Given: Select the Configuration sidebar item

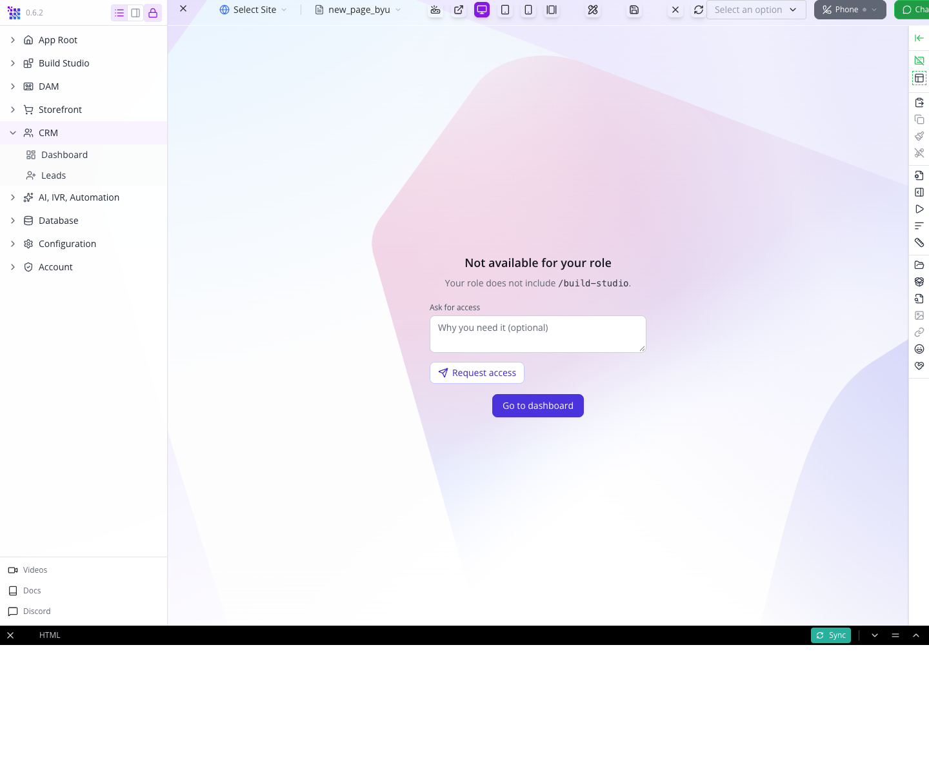Looking at the screenshot, I should click(84, 244).
